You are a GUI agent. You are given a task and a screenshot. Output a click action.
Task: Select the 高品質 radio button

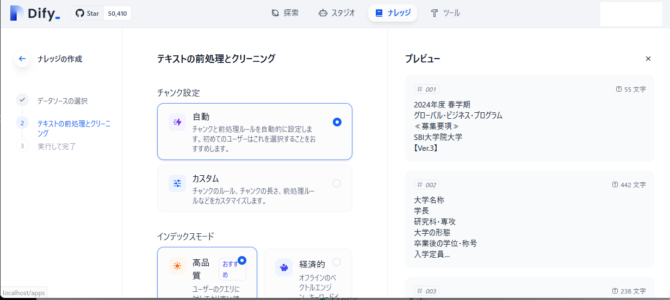(x=242, y=260)
